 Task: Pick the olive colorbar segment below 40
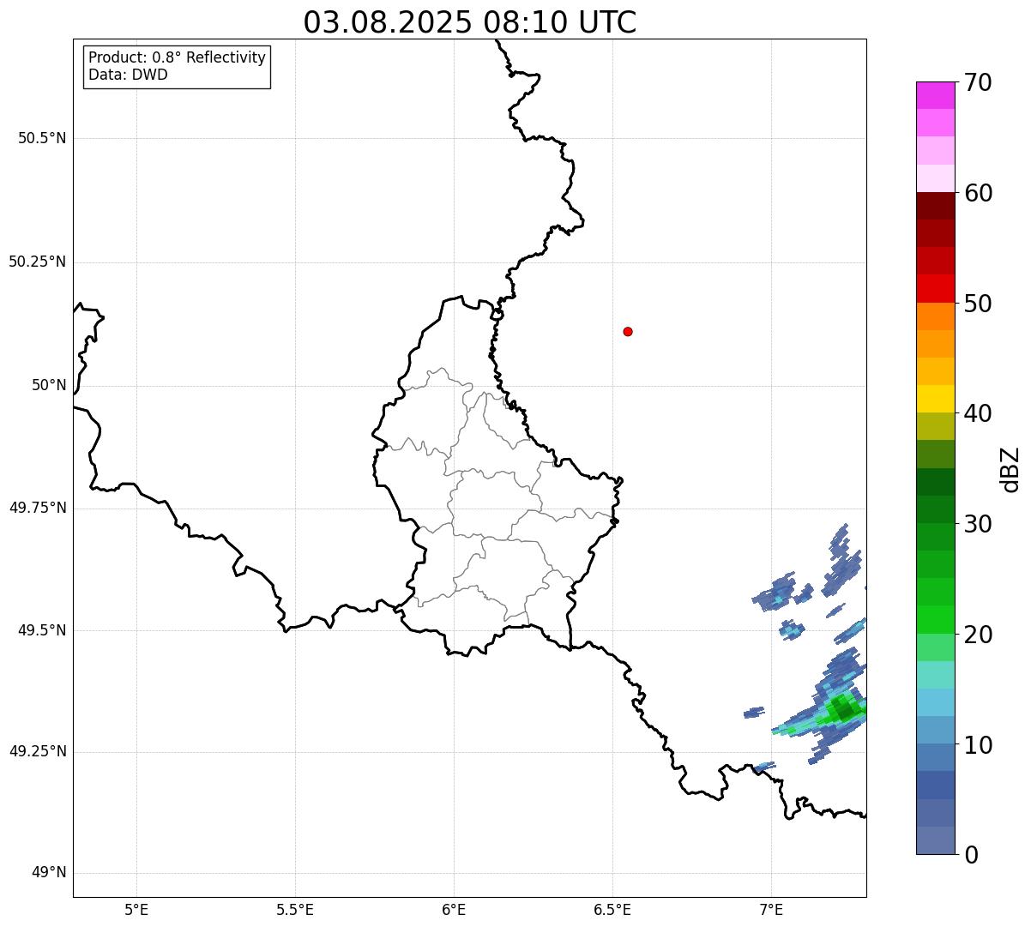935,426
